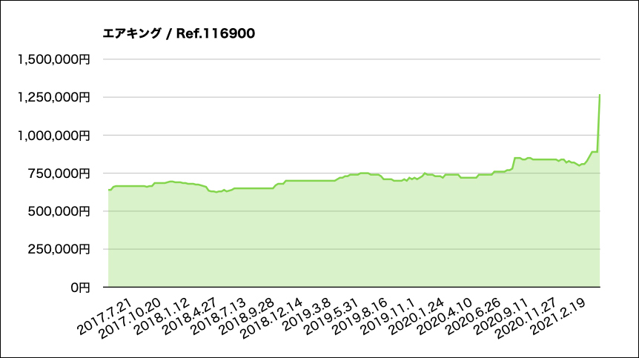Screen dimensions: 639x358
Task: Select the 2019.5.31 date label
Action: 331,316
